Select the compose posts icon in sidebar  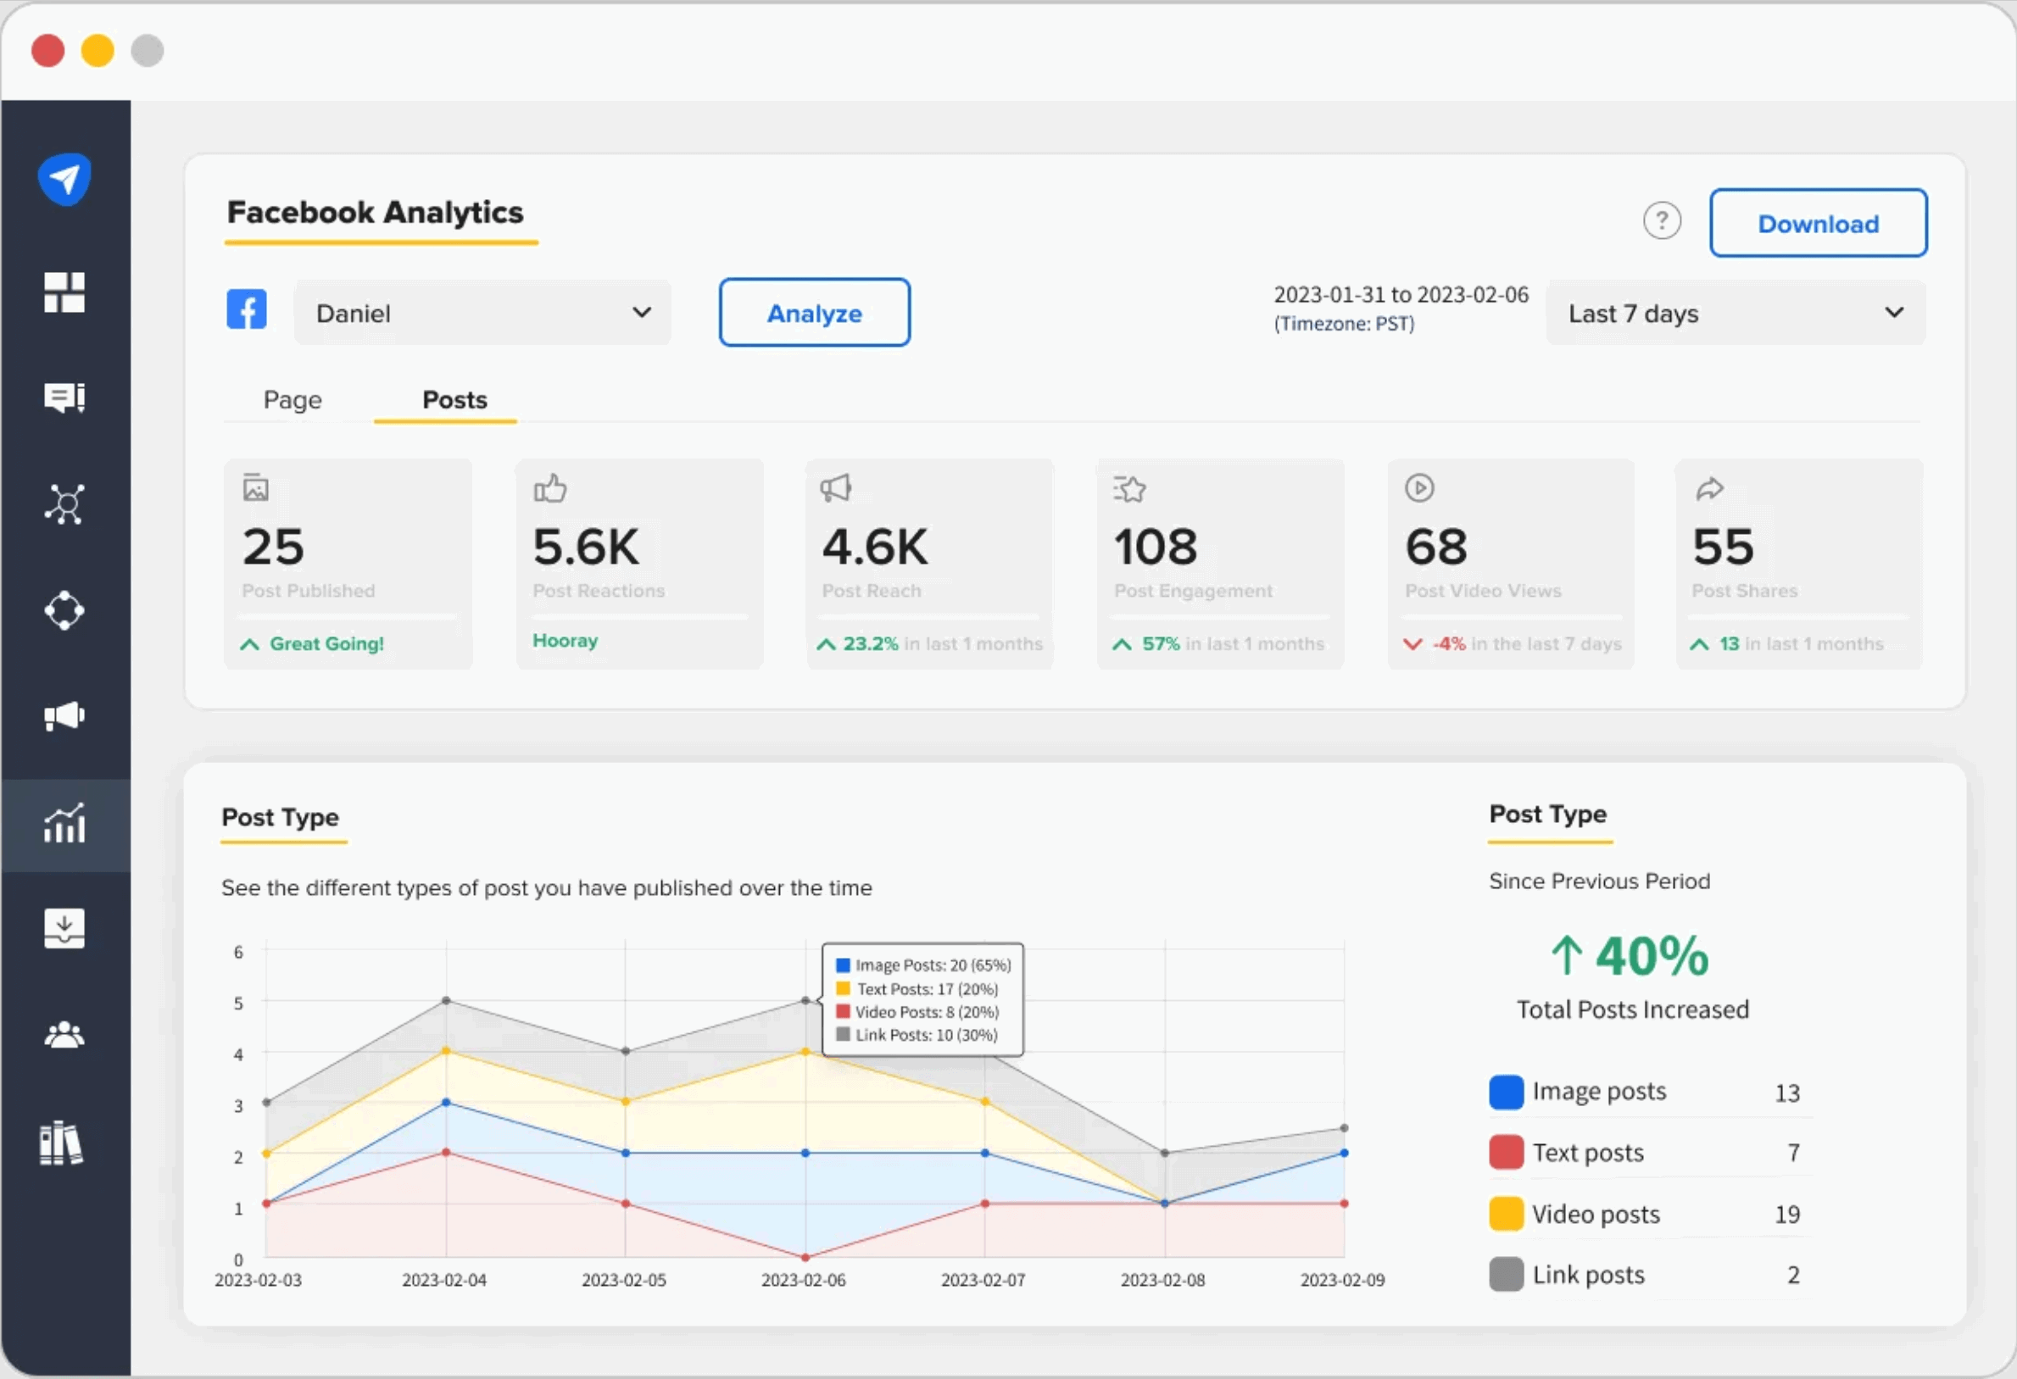point(65,398)
